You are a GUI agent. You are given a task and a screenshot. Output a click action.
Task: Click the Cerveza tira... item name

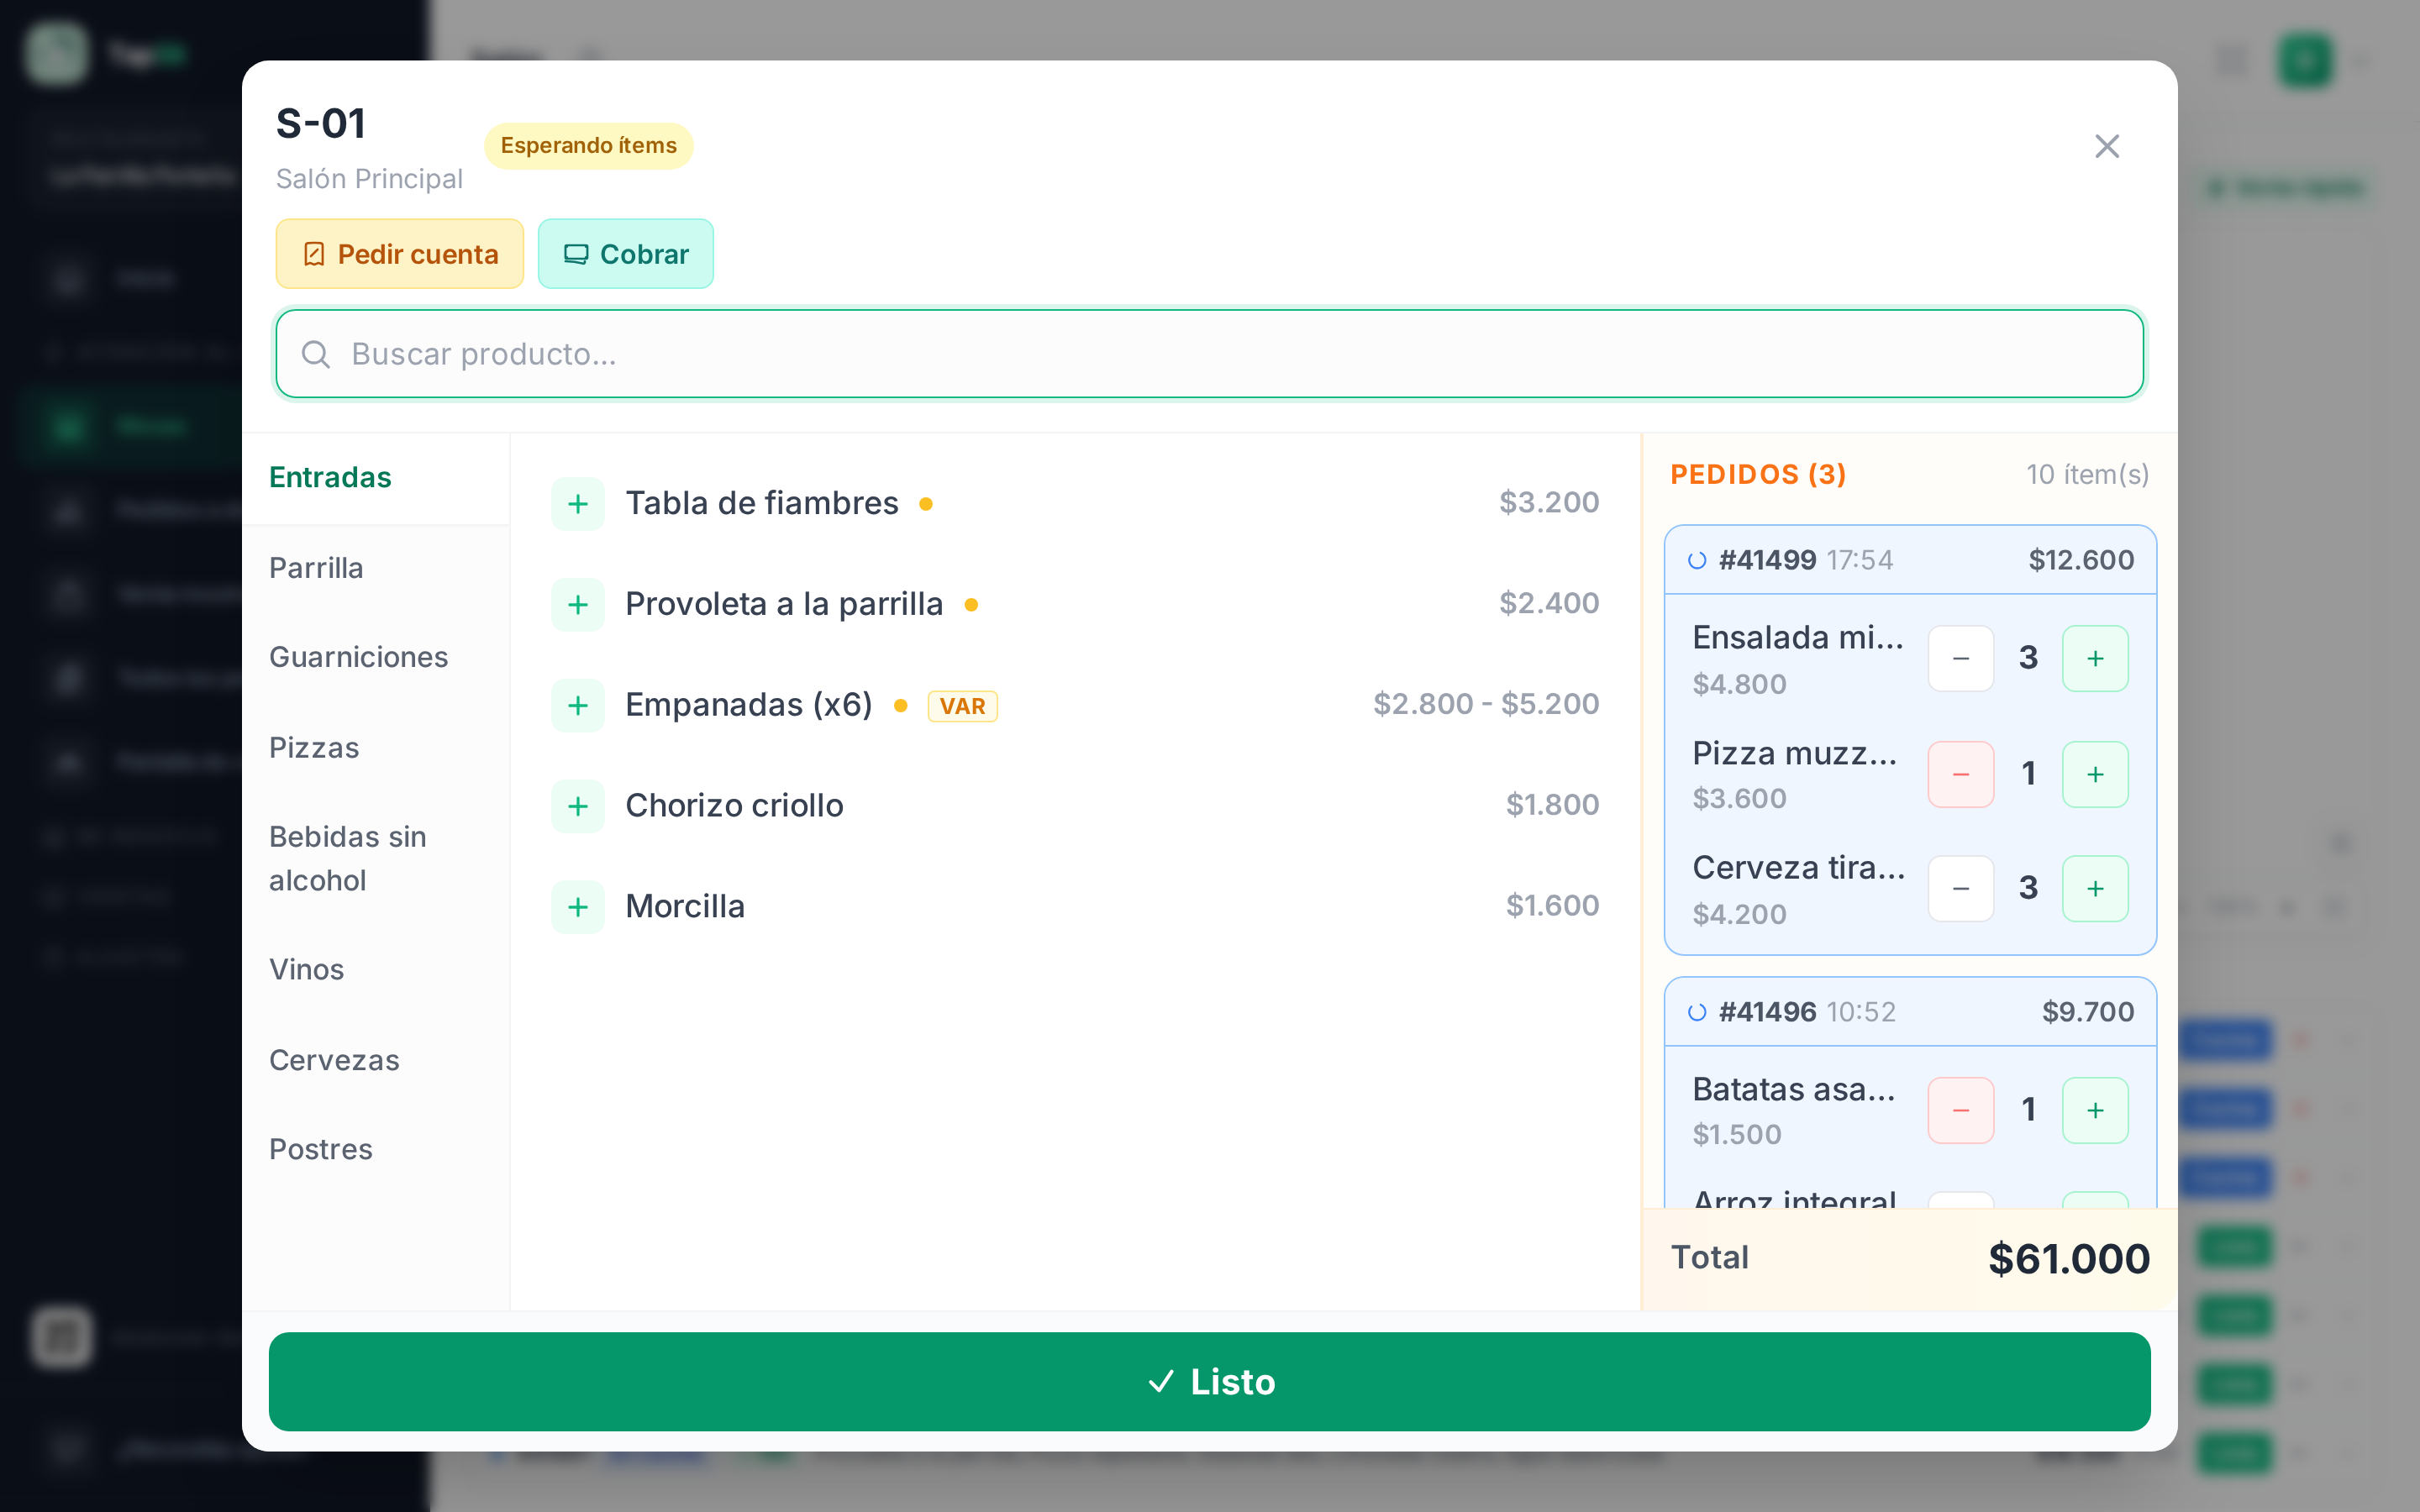1799,868
